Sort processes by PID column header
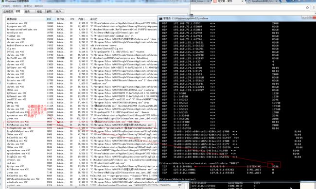Screen dimensions: 316x189 click(x=51, y=19)
